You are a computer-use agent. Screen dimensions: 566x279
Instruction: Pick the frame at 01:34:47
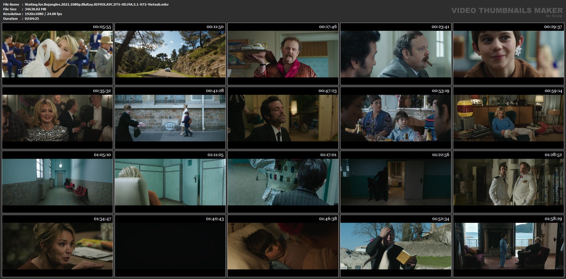[x=57, y=246]
